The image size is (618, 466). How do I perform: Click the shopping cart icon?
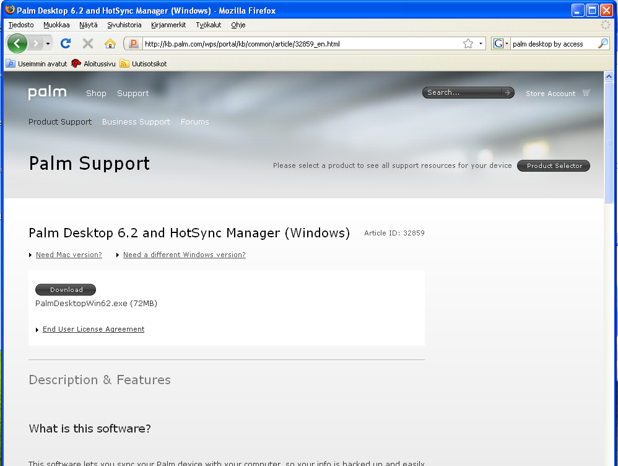click(x=586, y=93)
